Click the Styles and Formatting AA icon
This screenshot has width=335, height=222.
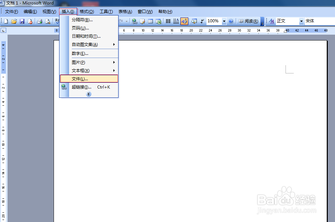click(x=271, y=21)
